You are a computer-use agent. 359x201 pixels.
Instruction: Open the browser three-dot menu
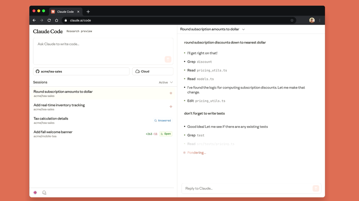(320, 20)
